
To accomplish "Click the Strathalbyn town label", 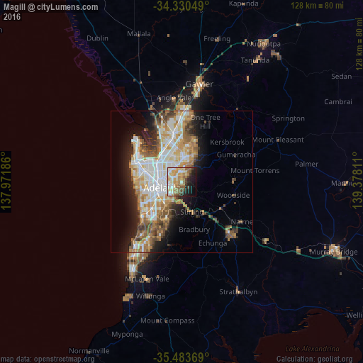I will point(238,292).
